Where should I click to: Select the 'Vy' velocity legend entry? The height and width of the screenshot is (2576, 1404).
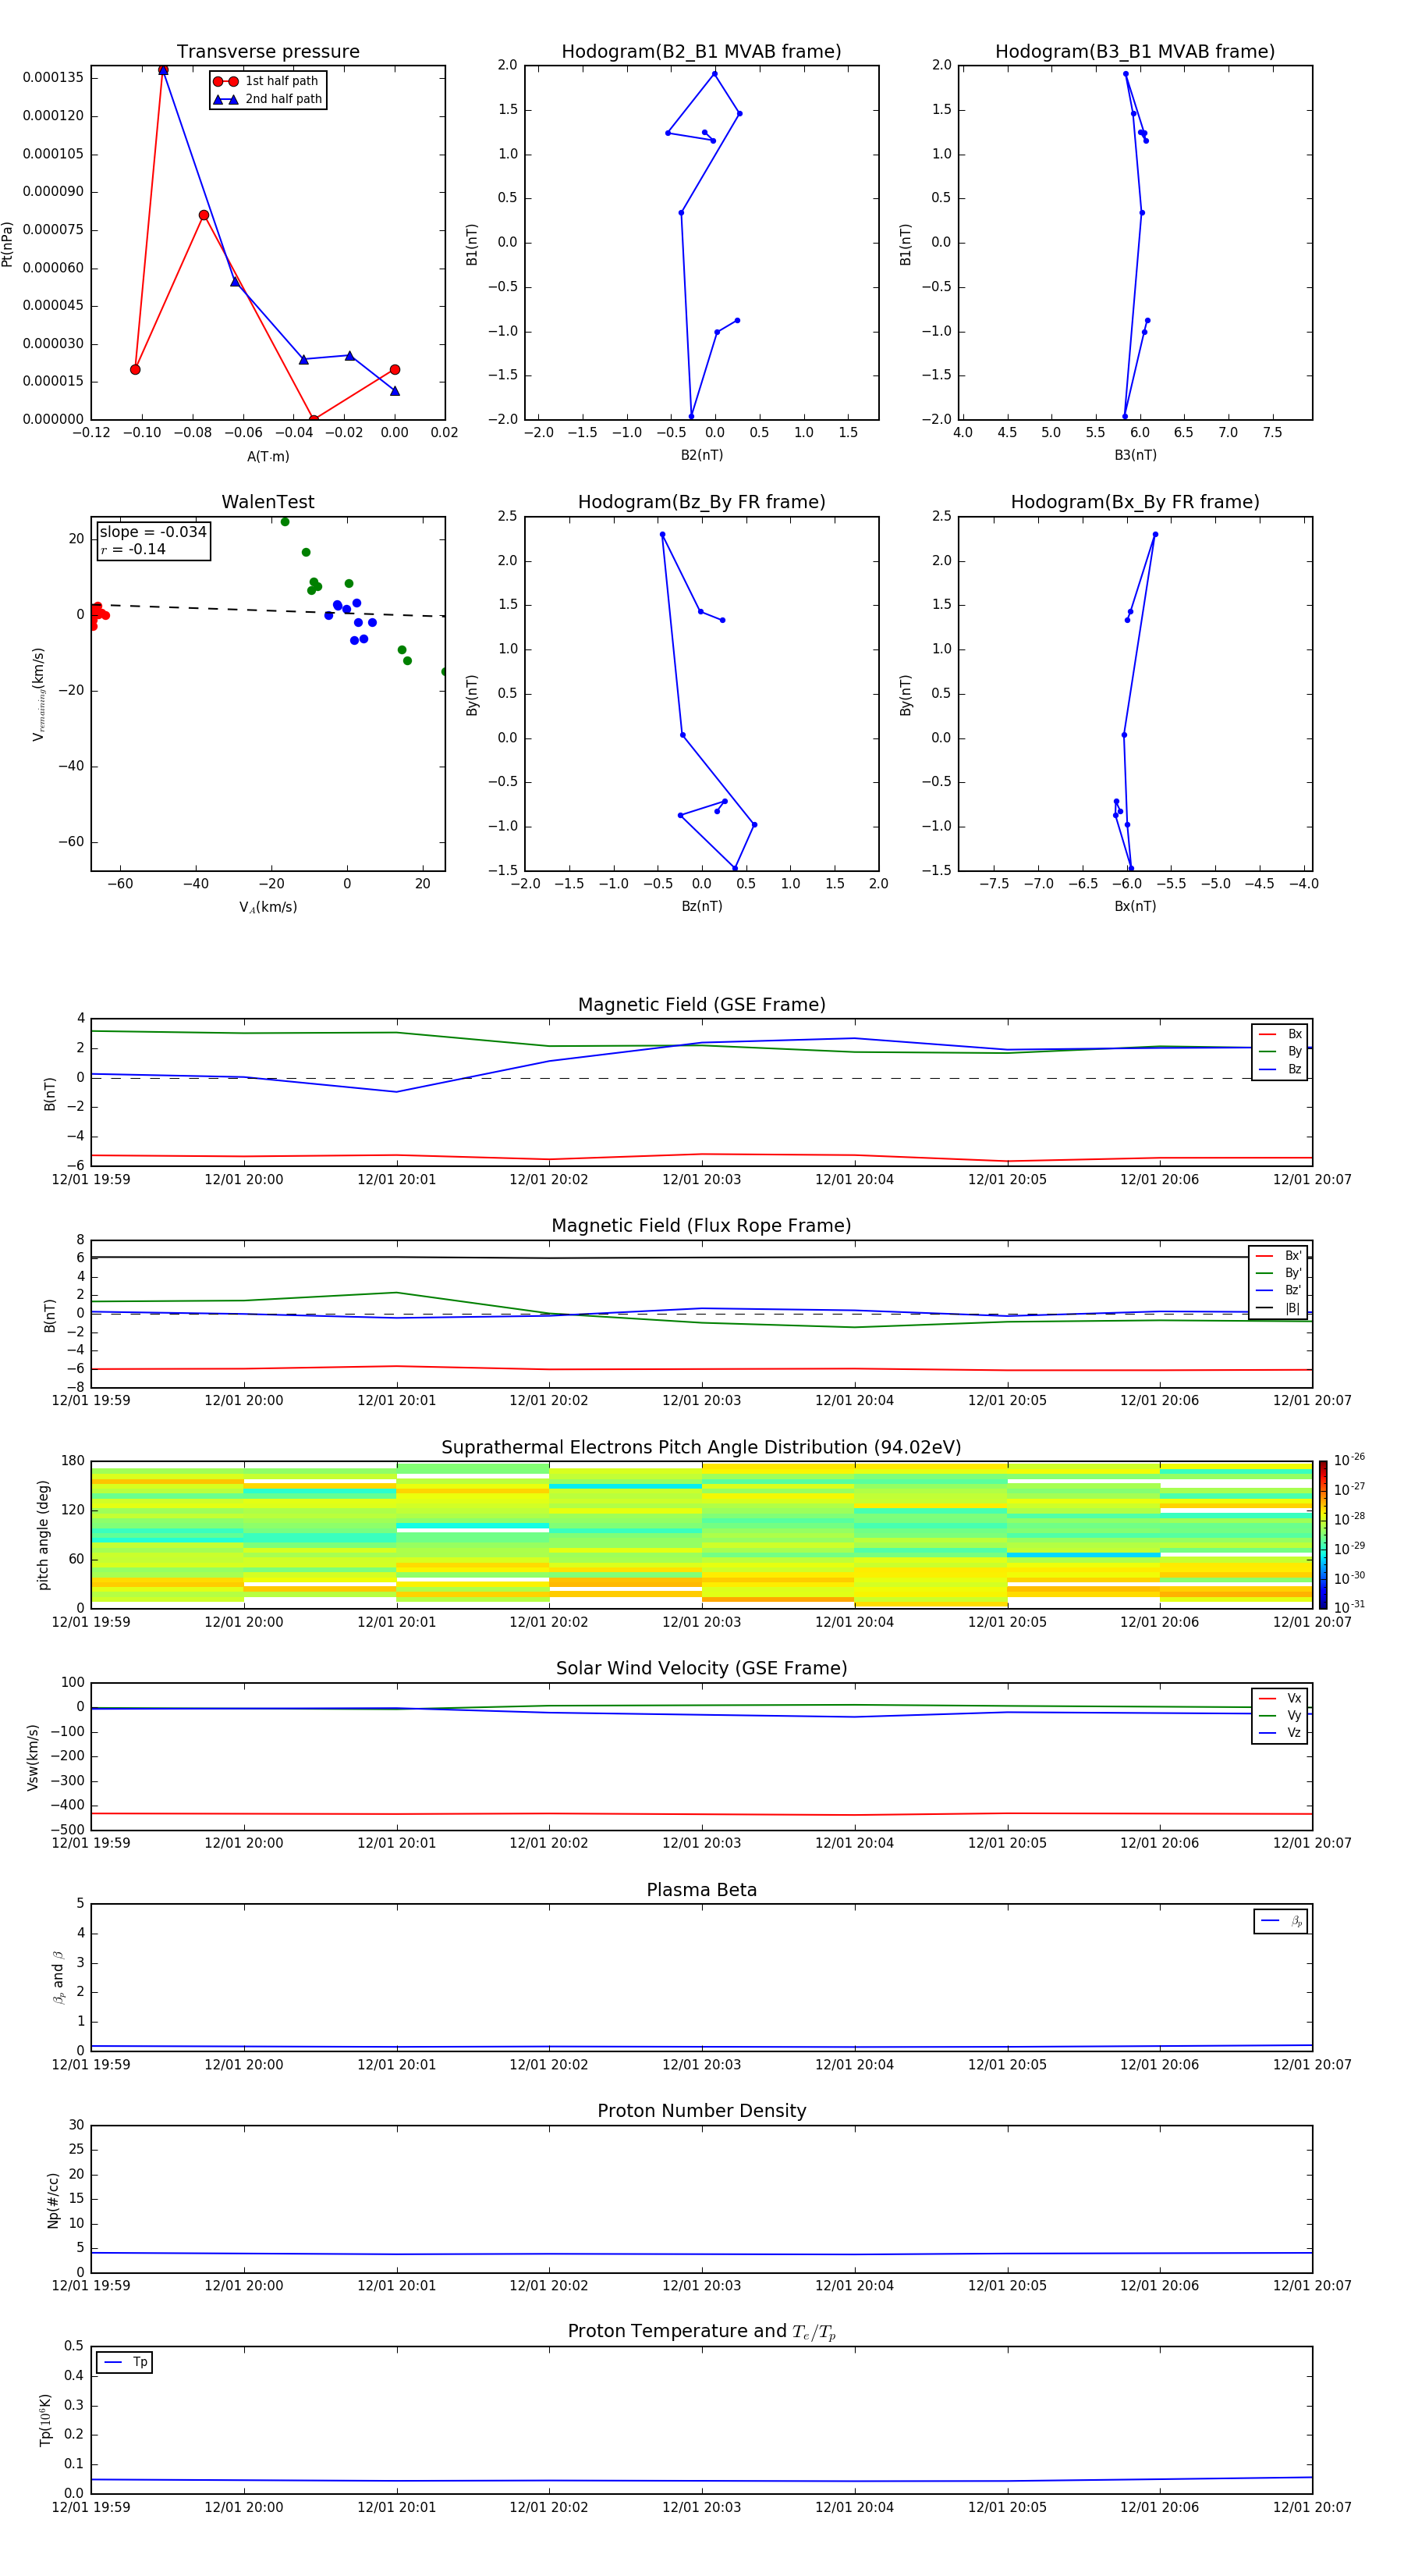tap(1280, 1715)
